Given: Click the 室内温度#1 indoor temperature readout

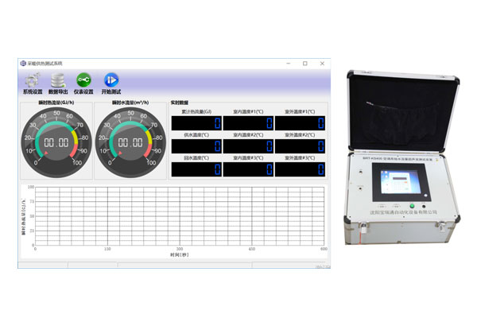Looking at the screenshot, I should point(249,123).
